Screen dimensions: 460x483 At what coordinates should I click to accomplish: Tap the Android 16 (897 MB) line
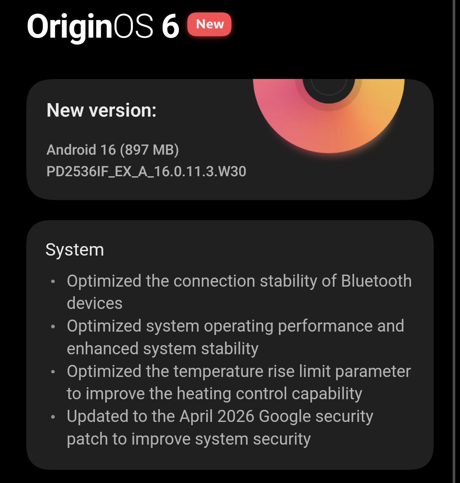point(113,150)
